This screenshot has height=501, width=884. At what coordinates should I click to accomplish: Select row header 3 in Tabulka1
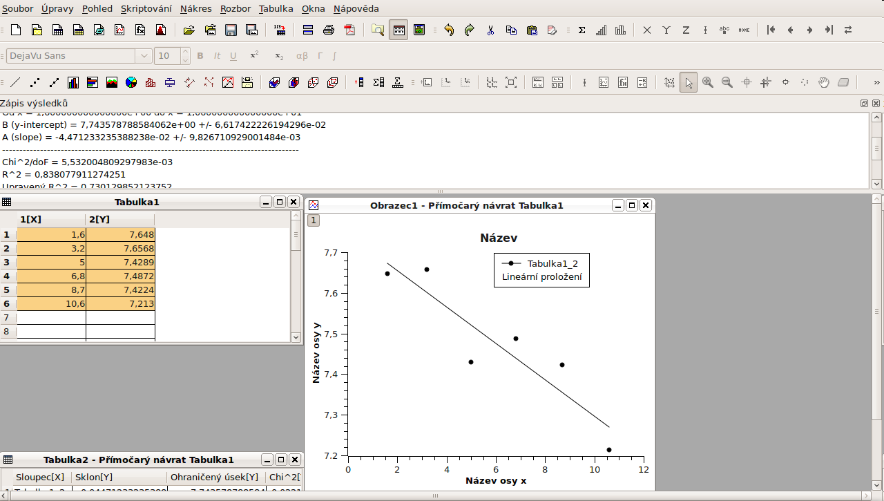(8, 262)
